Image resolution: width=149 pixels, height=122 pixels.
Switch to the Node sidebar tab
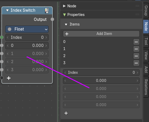[146, 27]
